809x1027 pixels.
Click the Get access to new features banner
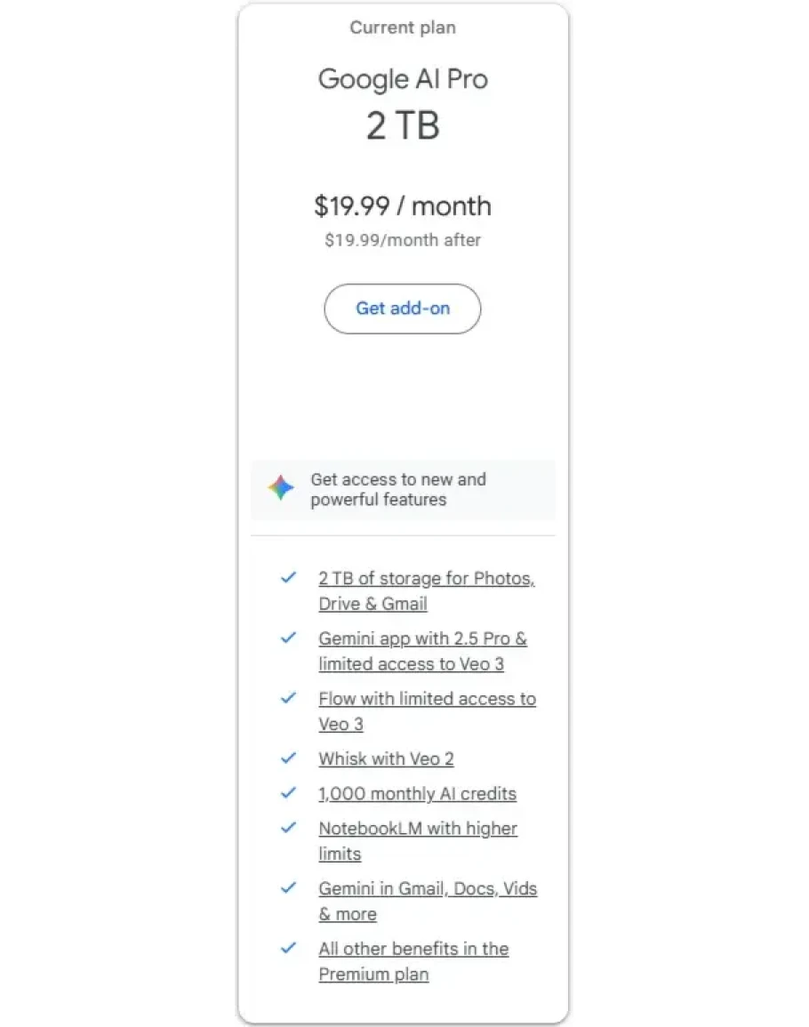[x=398, y=490]
